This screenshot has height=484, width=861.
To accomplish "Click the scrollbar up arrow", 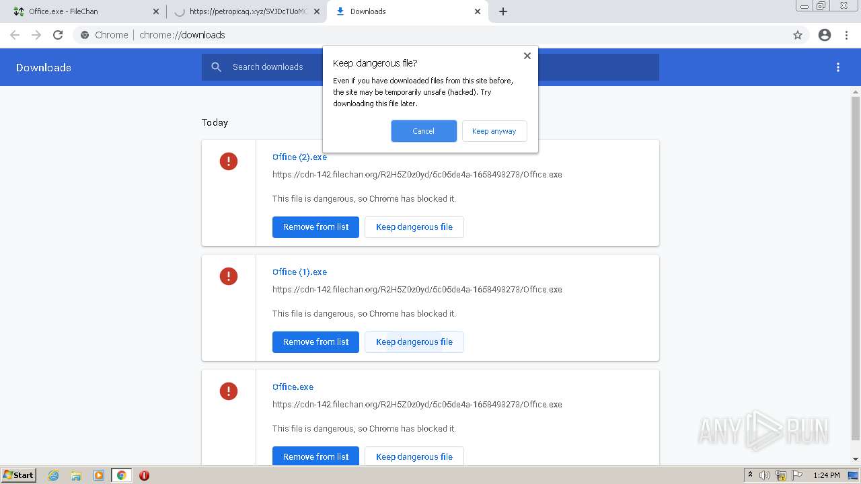I will [x=856, y=91].
